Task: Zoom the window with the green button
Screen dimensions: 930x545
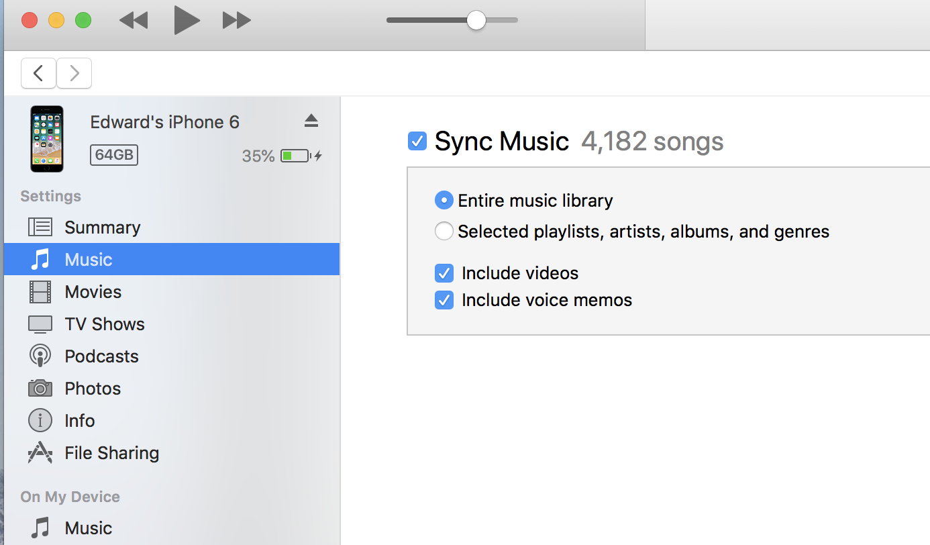Action: (x=83, y=20)
